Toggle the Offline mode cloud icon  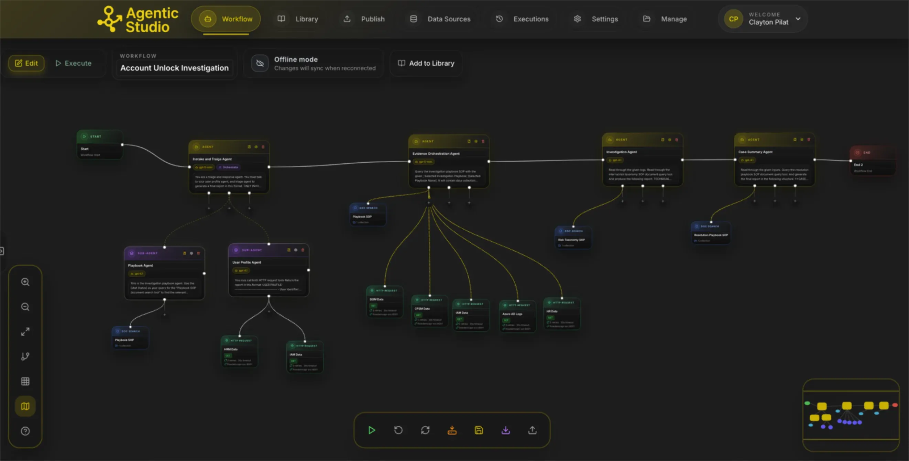260,64
